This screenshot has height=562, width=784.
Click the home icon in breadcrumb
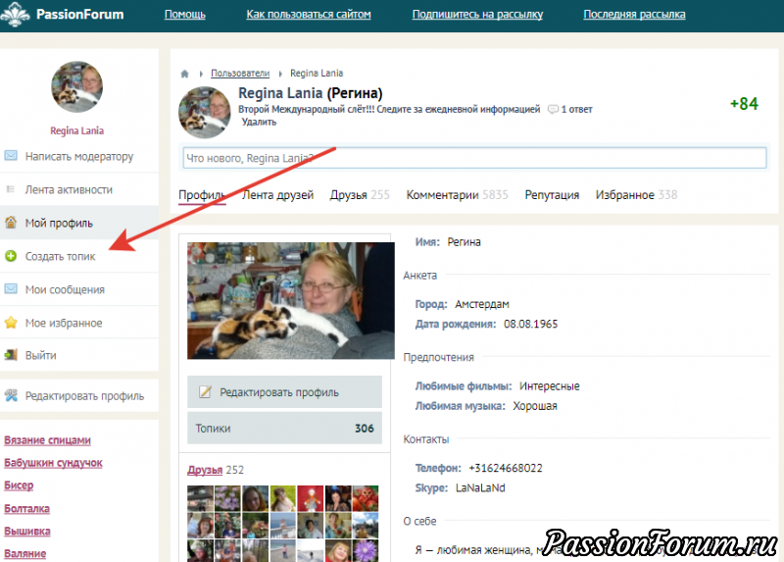184,74
